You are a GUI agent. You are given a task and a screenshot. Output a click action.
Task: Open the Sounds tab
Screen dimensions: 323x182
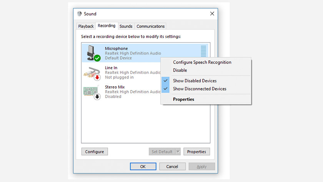coord(126,27)
